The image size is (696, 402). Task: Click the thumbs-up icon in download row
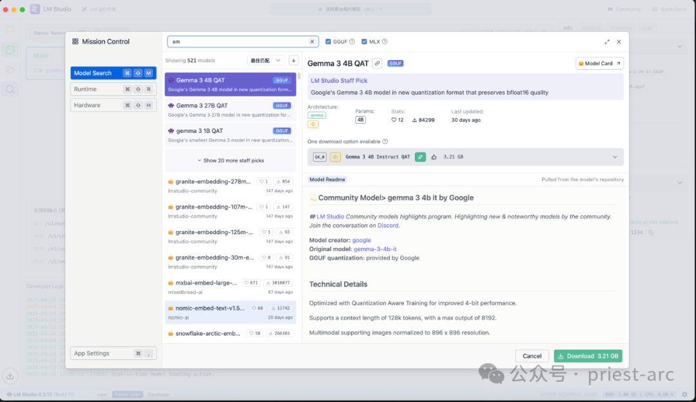click(x=434, y=157)
